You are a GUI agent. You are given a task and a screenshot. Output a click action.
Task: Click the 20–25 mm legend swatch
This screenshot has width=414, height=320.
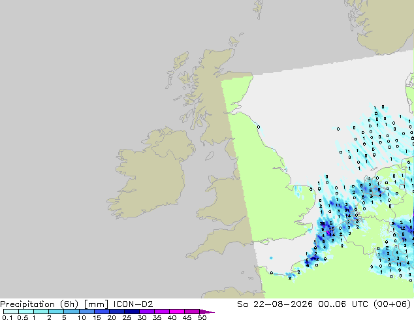pyautogui.click(x=117, y=312)
